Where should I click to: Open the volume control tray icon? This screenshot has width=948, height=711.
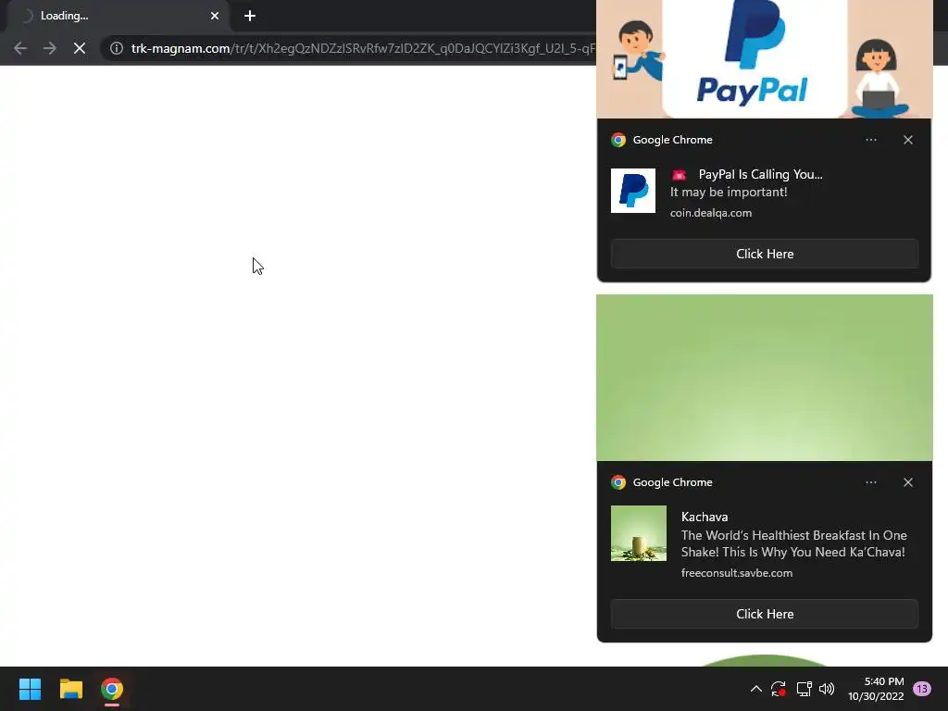coord(827,689)
